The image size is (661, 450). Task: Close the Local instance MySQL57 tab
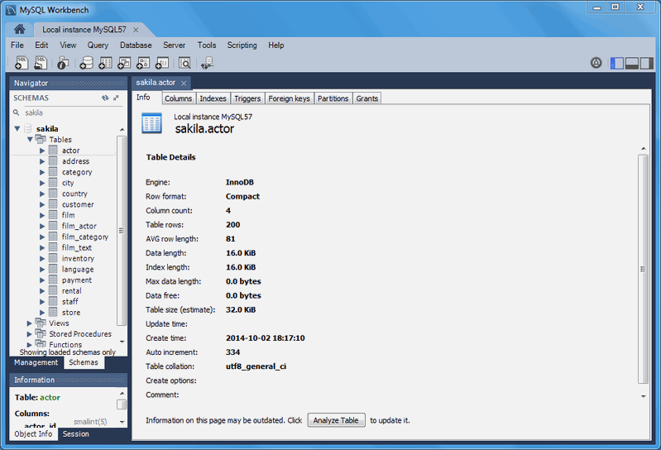tap(136, 30)
